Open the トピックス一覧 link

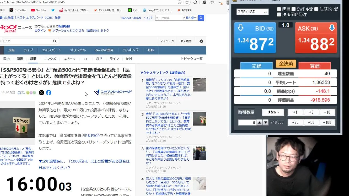point(192,59)
